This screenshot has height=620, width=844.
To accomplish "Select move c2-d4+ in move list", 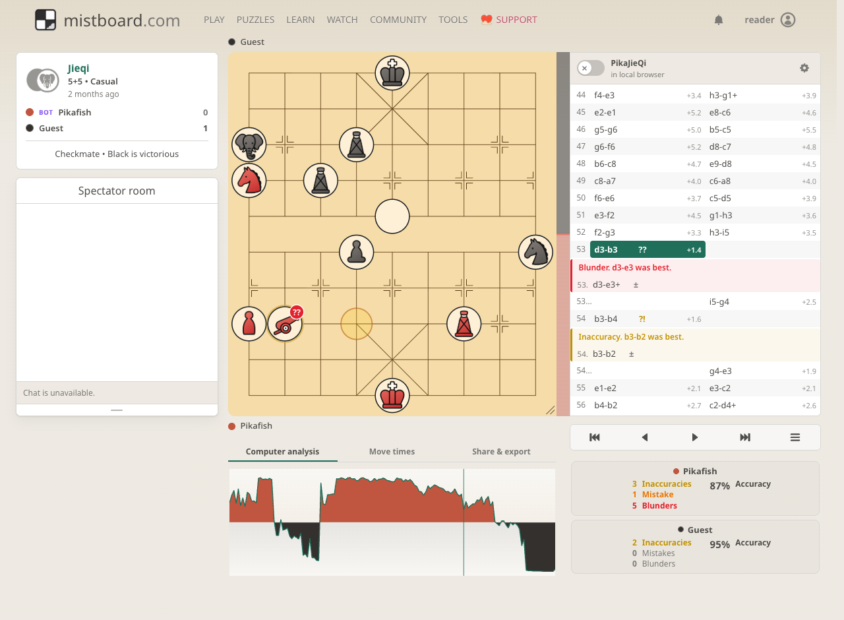I will click(763, 405).
